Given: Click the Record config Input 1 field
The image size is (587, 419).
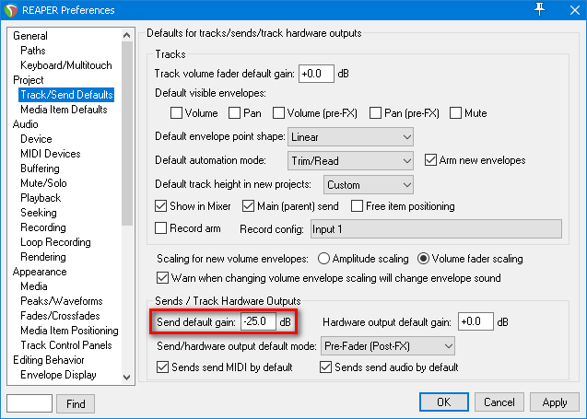Looking at the screenshot, I should pyautogui.click(x=436, y=229).
